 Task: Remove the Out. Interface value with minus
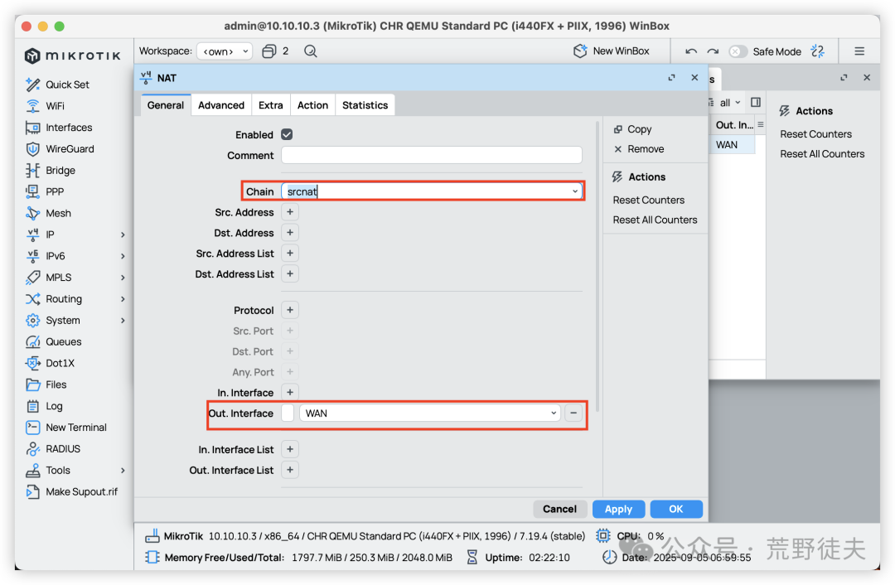[x=573, y=413]
